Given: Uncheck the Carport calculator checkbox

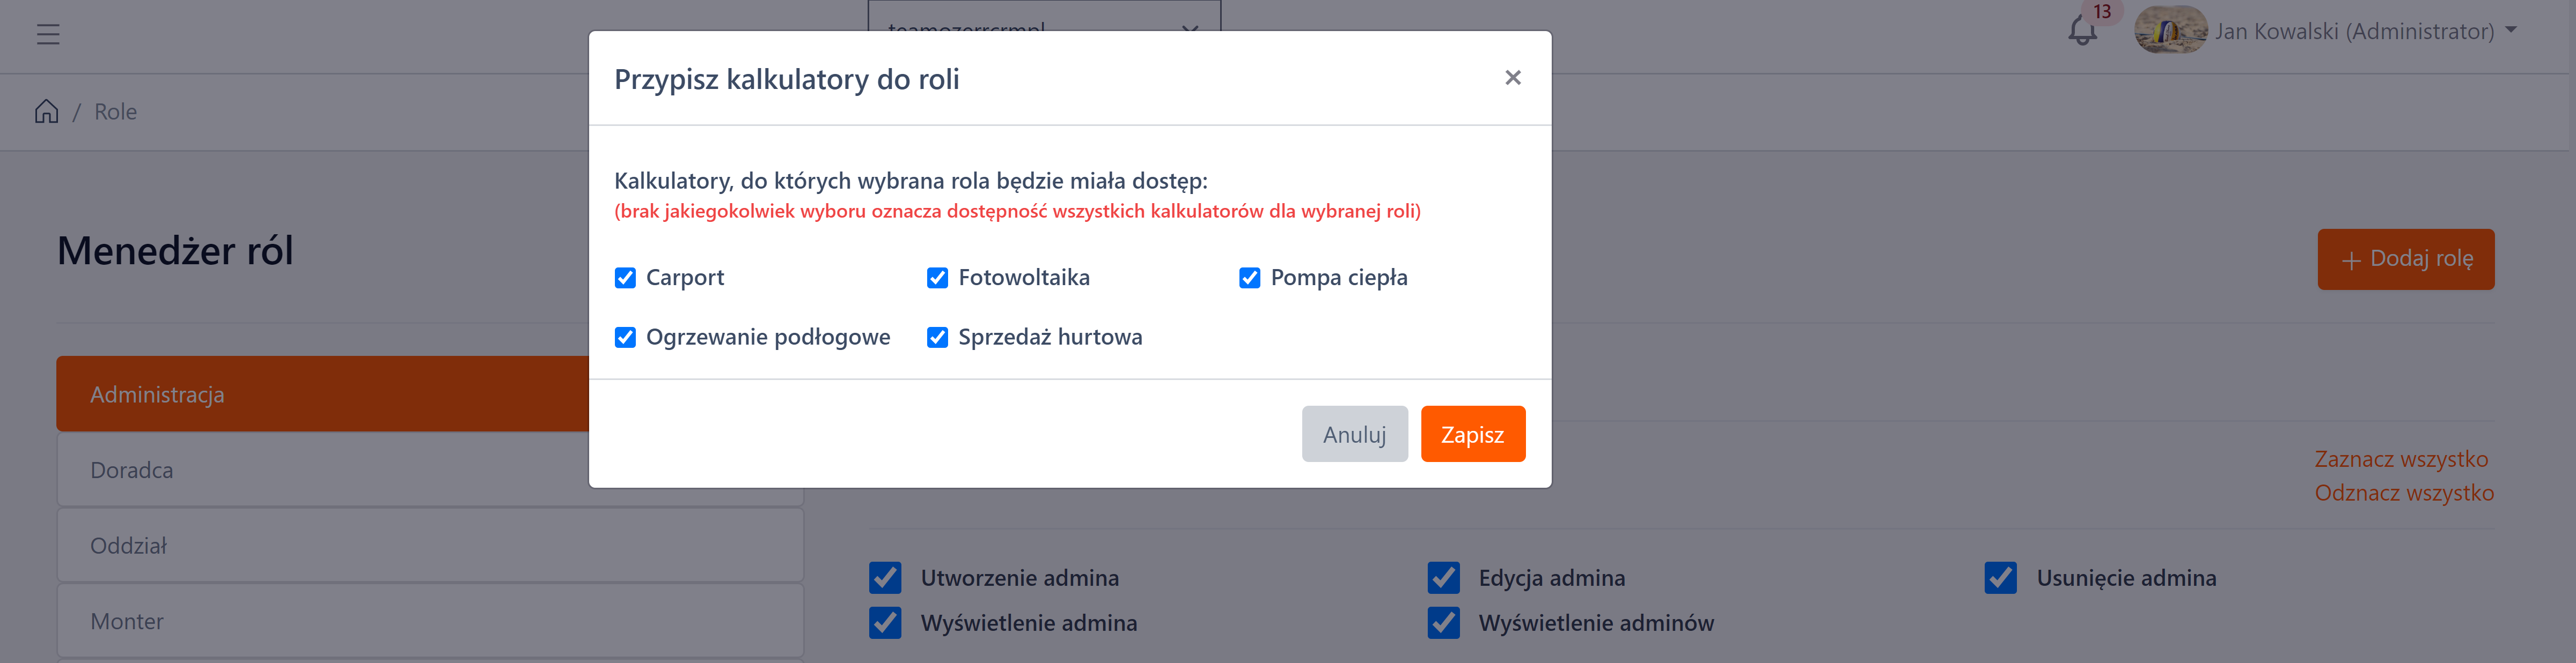Looking at the screenshot, I should click(625, 278).
